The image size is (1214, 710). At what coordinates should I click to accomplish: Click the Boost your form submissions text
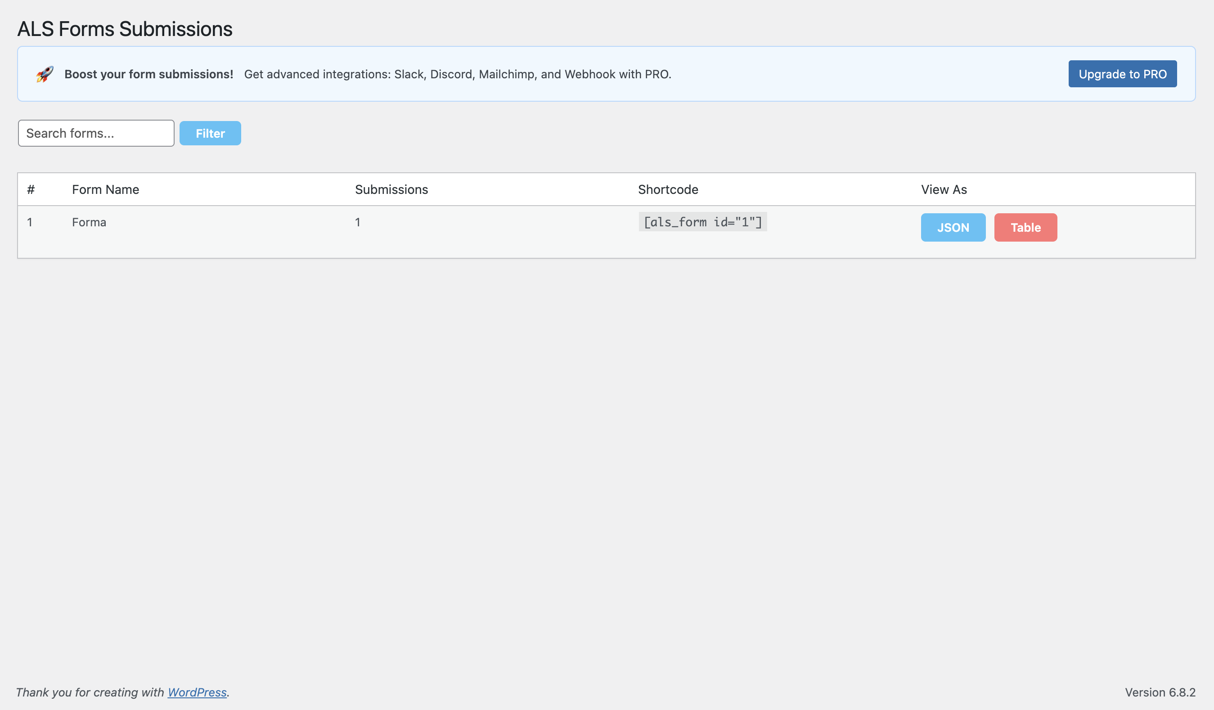pyautogui.click(x=149, y=74)
